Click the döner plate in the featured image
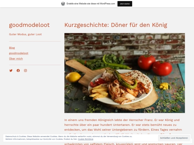194x145 pixels. point(121,87)
